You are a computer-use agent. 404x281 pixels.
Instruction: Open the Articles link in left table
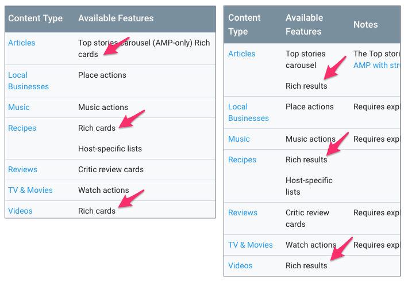(x=22, y=43)
